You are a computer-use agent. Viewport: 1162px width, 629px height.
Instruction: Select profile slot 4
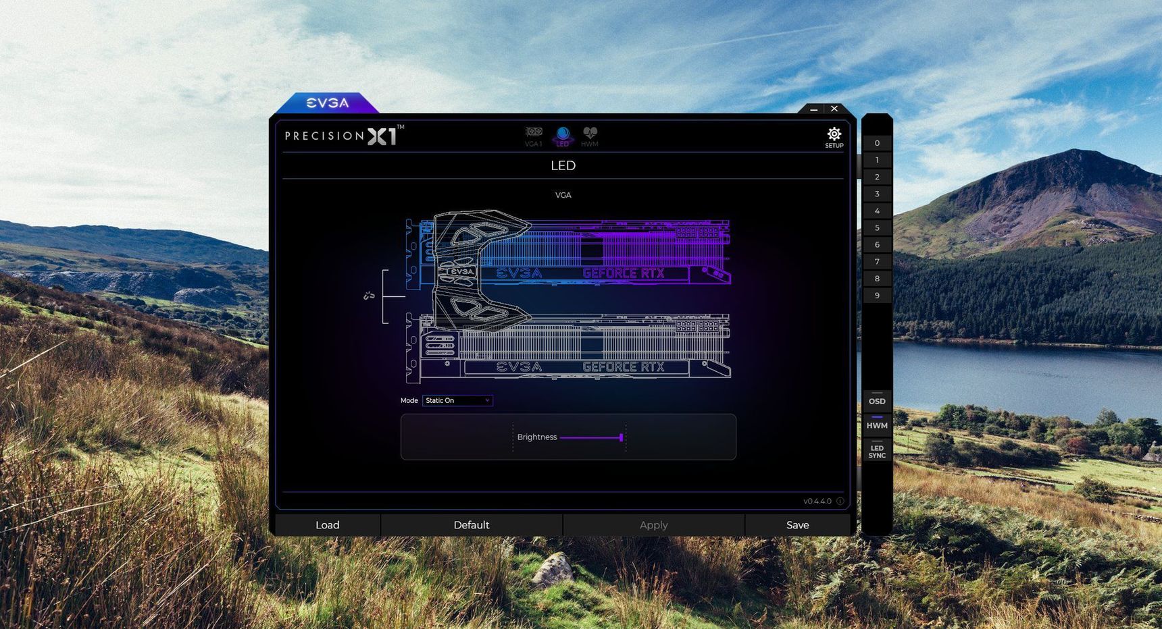pyautogui.click(x=877, y=211)
